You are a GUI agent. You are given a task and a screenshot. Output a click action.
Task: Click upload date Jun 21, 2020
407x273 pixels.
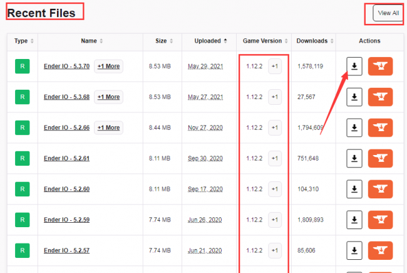(205, 251)
